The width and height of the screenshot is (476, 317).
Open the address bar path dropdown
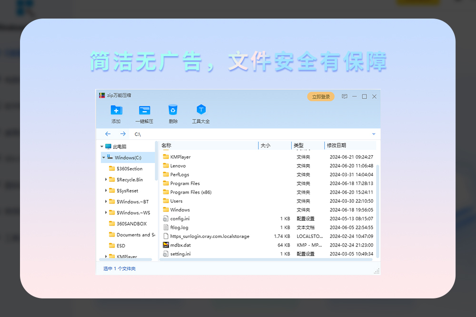point(374,134)
